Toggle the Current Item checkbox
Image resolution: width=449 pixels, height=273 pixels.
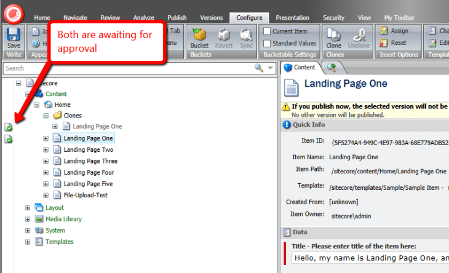click(267, 31)
